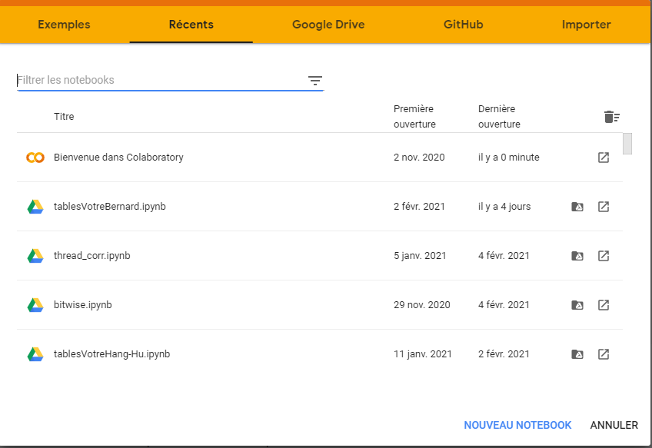Open the filter options icon
Image resolution: width=652 pixels, height=448 pixels.
pos(314,81)
